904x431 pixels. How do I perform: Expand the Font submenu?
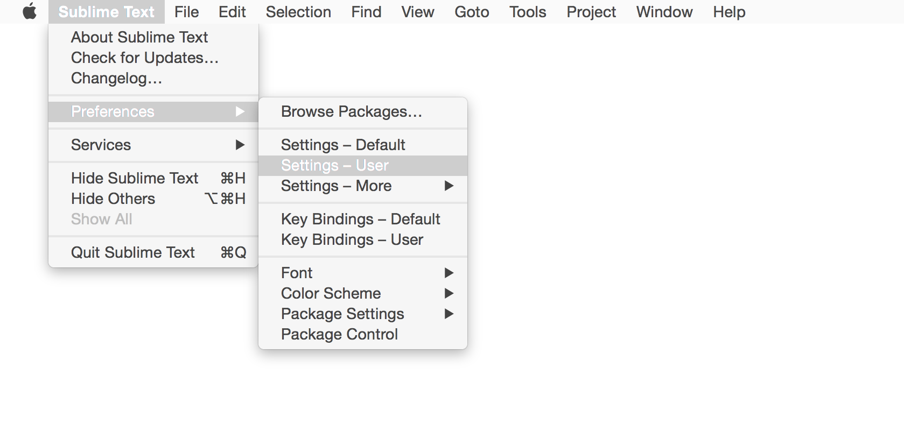click(449, 273)
